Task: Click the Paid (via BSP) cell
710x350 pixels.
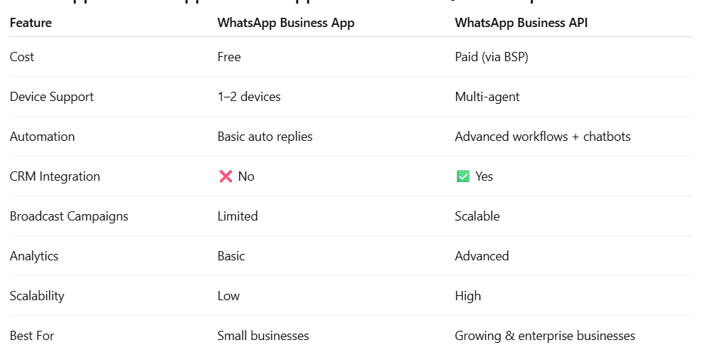Action: (492, 57)
